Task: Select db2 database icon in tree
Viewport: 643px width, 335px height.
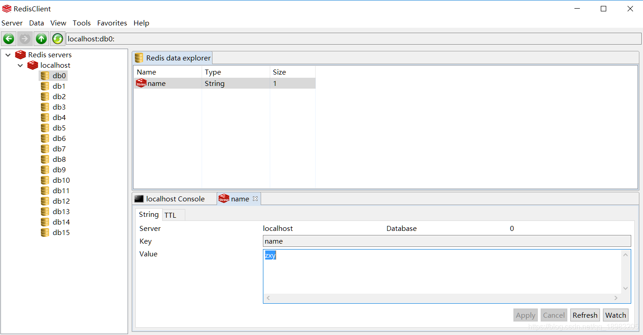Action: 45,96
